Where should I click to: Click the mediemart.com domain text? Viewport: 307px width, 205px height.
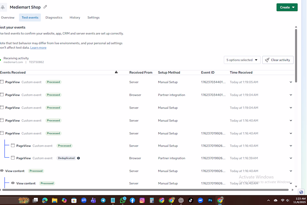13,62
